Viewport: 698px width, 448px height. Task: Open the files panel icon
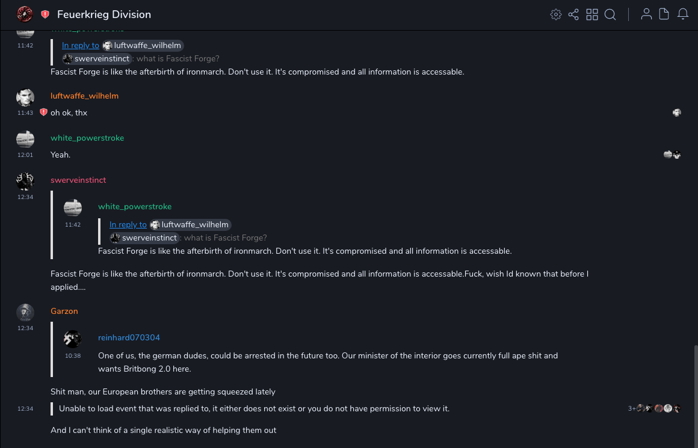pos(664,14)
